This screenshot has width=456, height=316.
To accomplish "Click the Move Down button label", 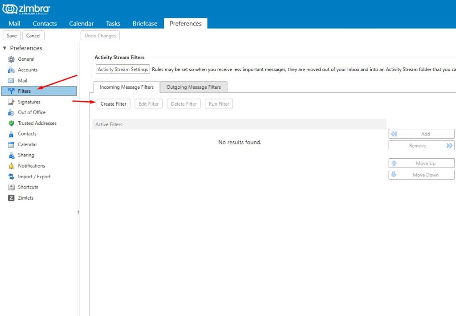I will [x=426, y=175].
